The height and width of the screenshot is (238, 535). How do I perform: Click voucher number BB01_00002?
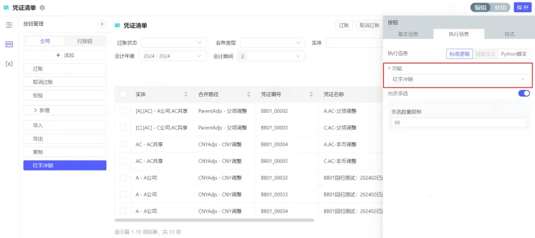click(274, 111)
